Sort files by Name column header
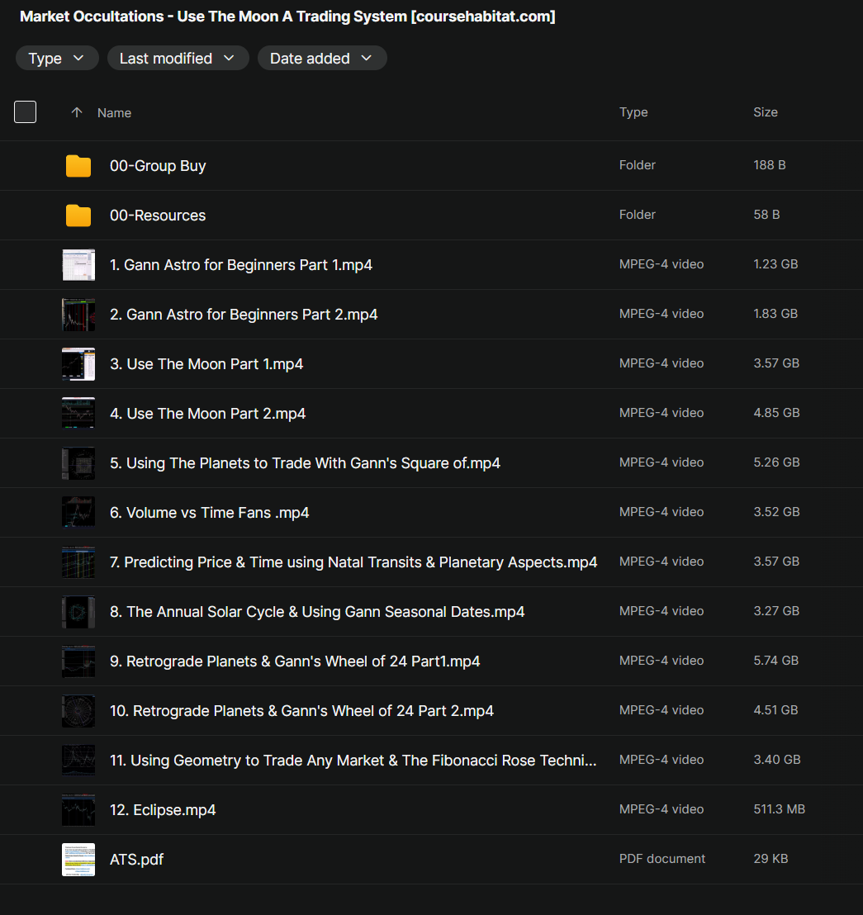 coord(114,113)
